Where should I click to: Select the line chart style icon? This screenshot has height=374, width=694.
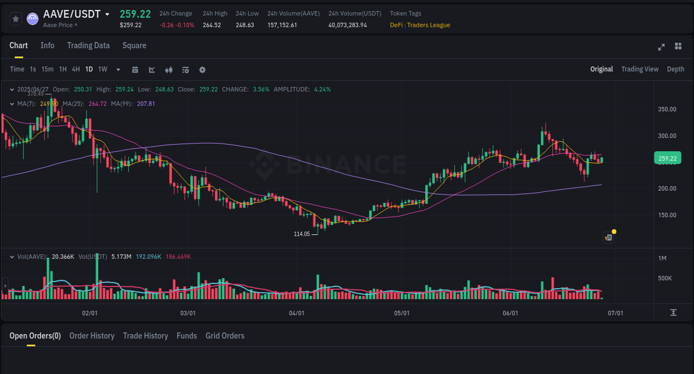[x=152, y=69]
